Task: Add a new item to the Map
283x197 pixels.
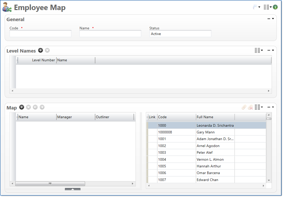Action: pyautogui.click(x=22, y=107)
